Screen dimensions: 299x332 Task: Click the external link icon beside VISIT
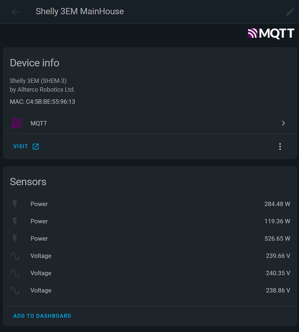36,147
